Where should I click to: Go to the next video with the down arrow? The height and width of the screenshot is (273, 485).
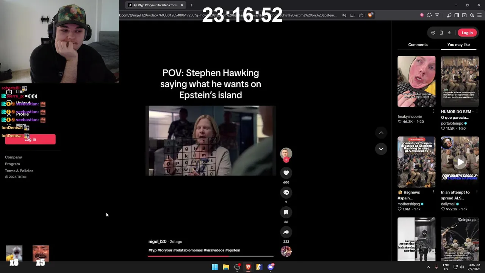(x=381, y=149)
